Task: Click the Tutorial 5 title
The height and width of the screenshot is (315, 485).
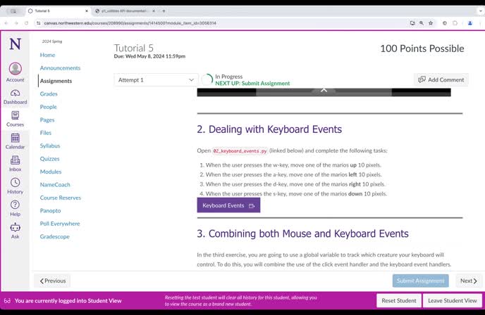Action: tap(134, 48)
